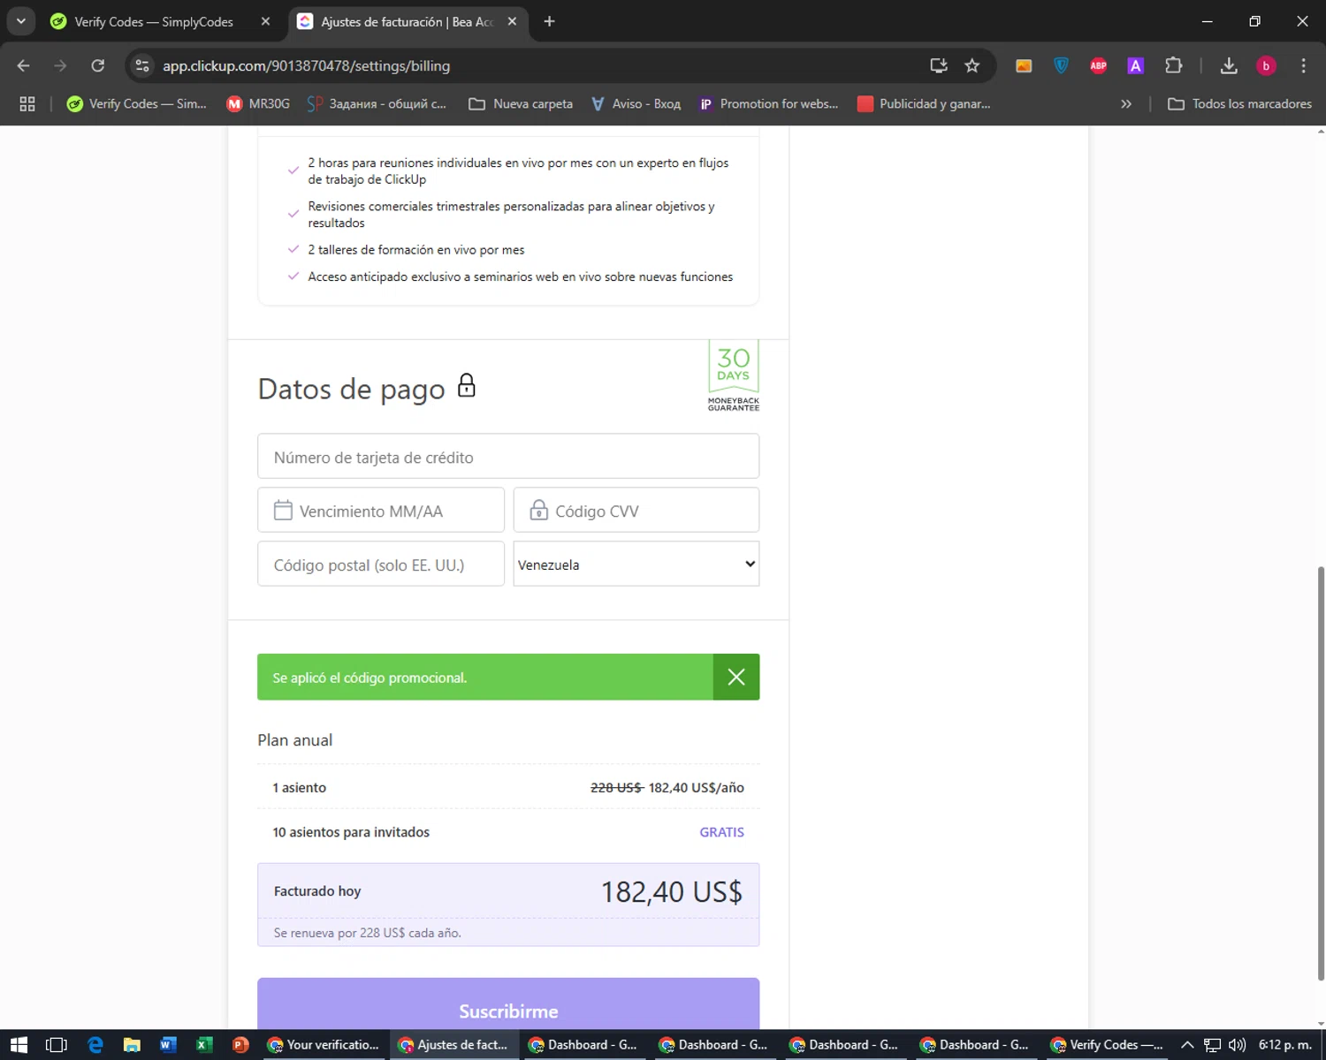This screenshot has height=1060, width=1326.
Task: Open the blue shield extension icon
Action: [1062, 65]
